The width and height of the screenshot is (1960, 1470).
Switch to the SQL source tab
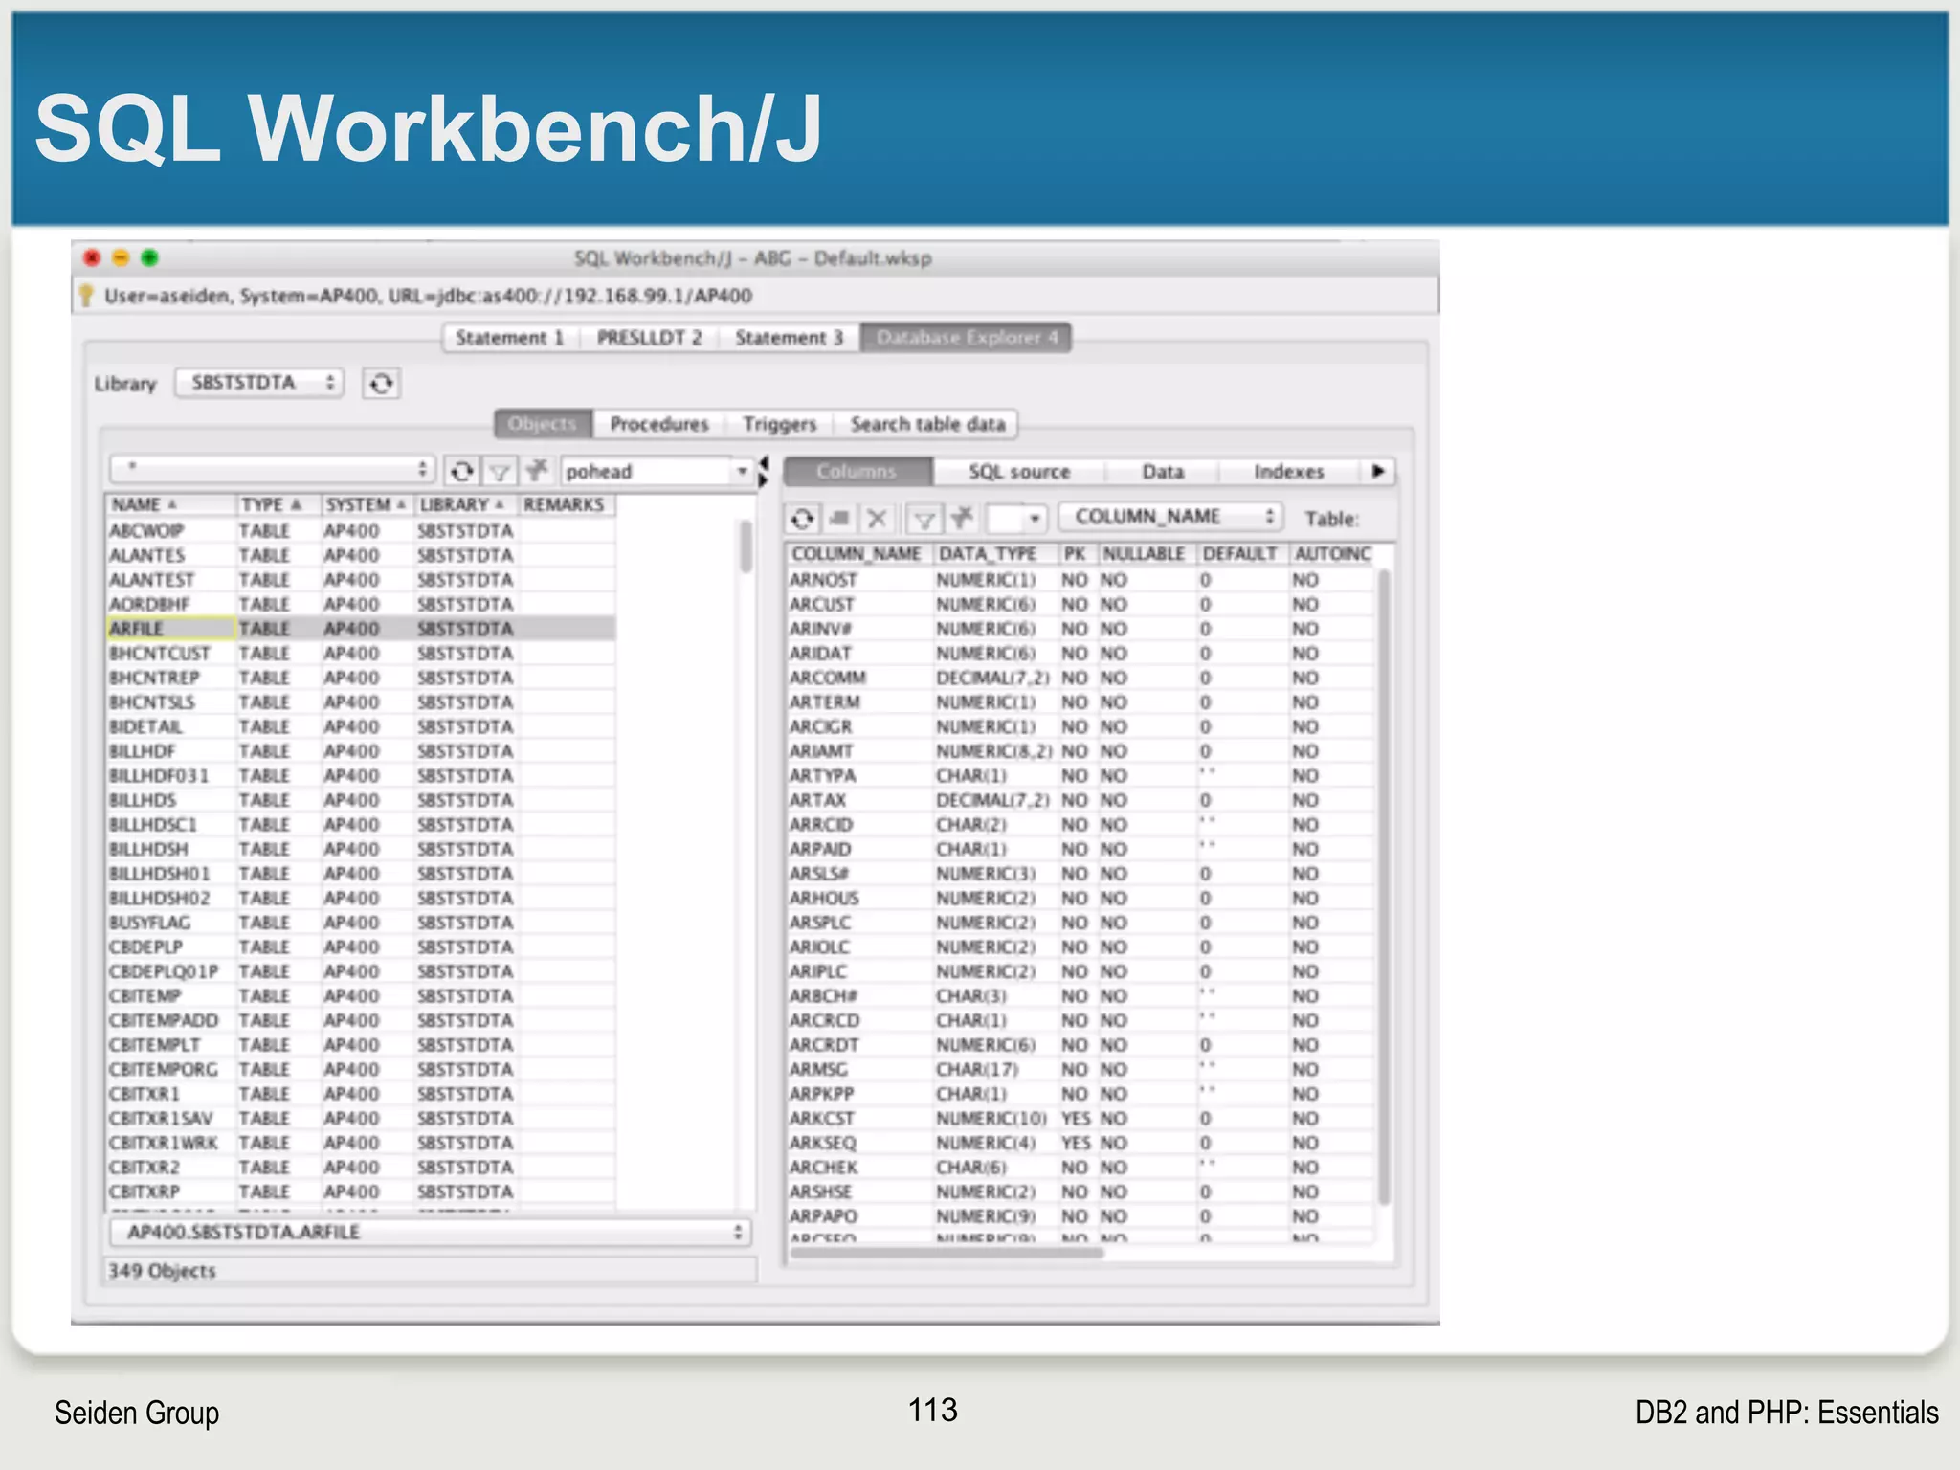click(x=1019, y=472)
